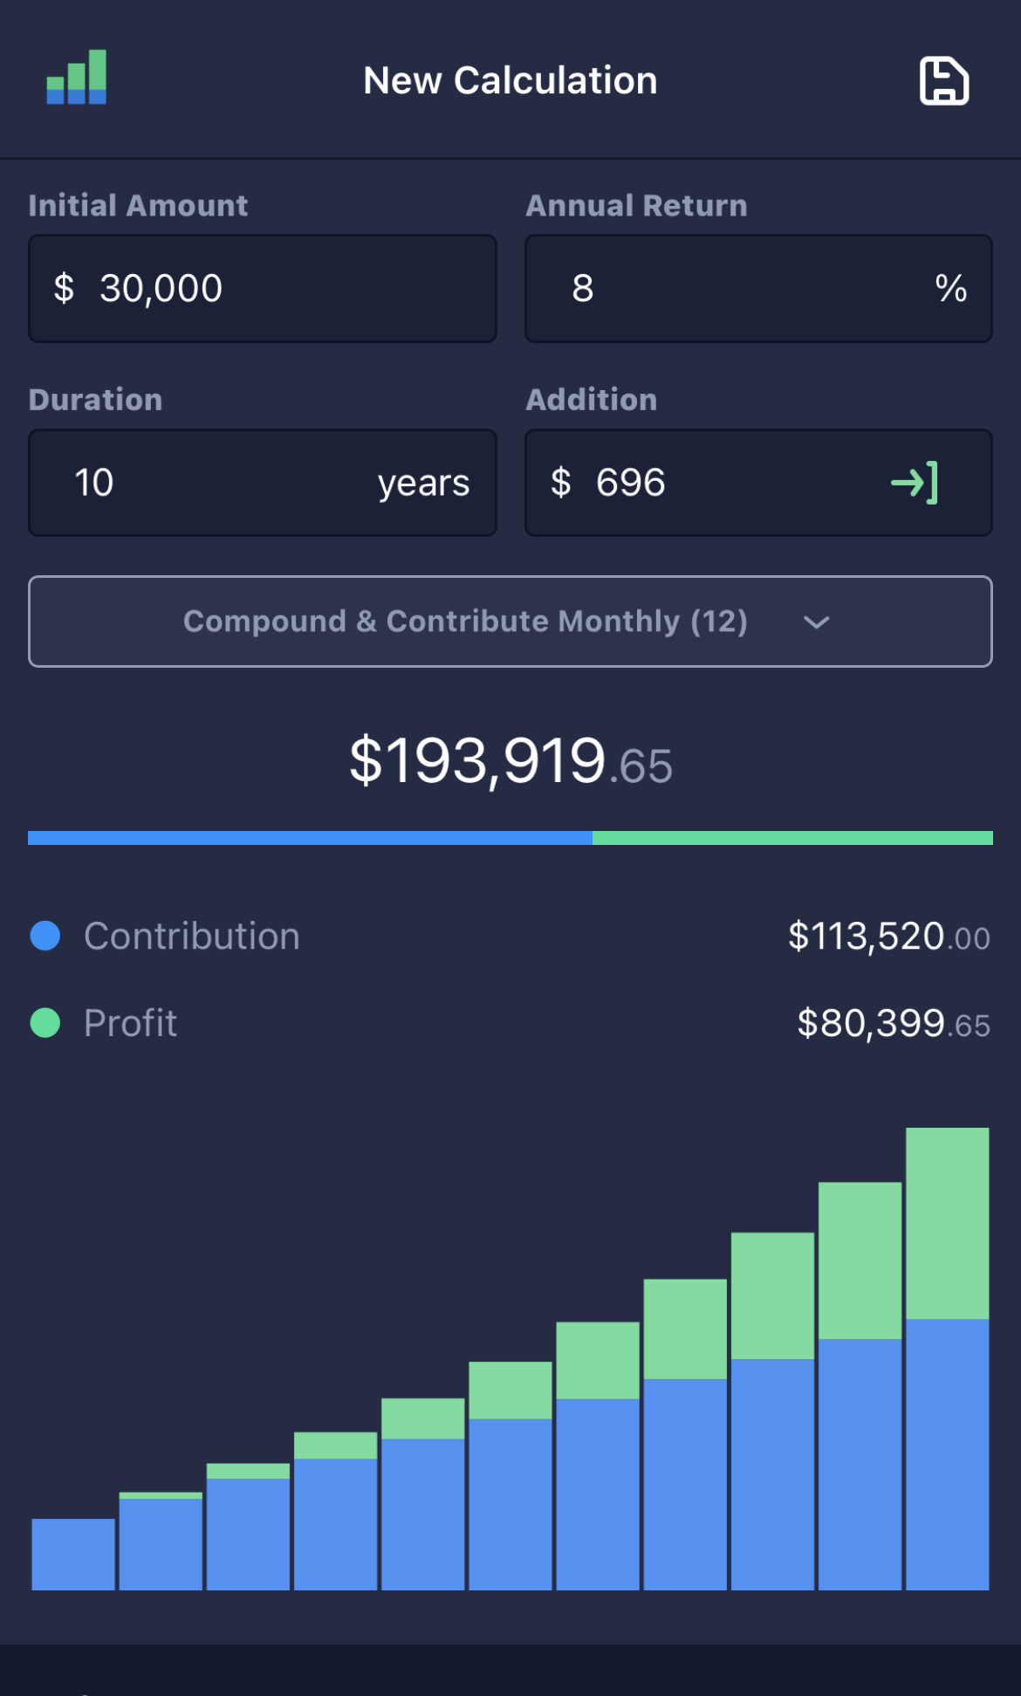Click the green Profit legend dot

[45, 1023]
